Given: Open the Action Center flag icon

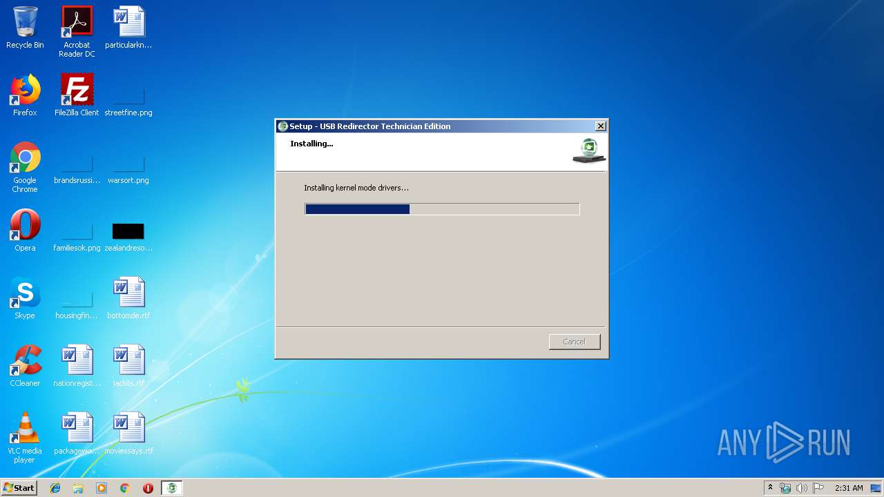Looking at the screenshot, I should pos(818,488).
